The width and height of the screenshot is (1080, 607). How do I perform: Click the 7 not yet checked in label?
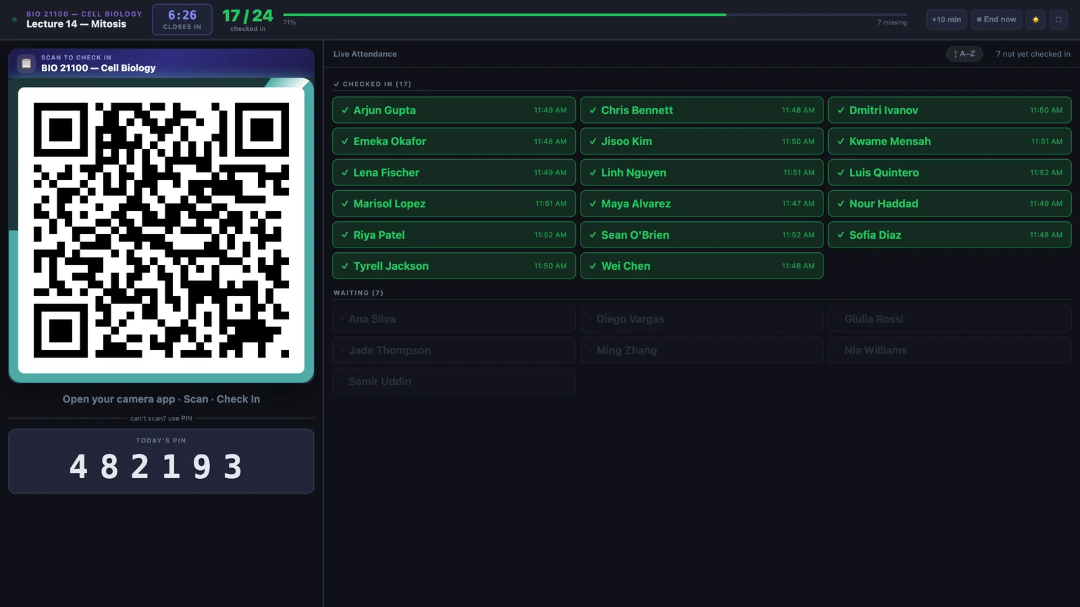pos(1033,54)
